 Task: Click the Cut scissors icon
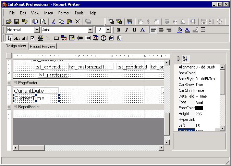click(x=53, y=22)
